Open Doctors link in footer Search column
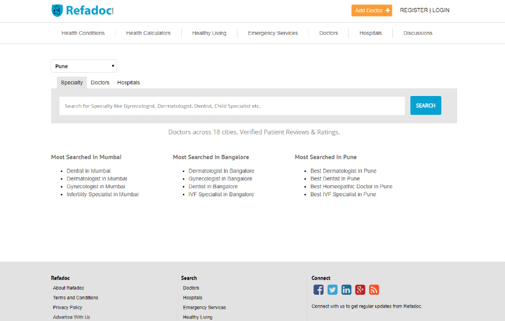Screen dimensions: 505x321 tap(191, 288)
